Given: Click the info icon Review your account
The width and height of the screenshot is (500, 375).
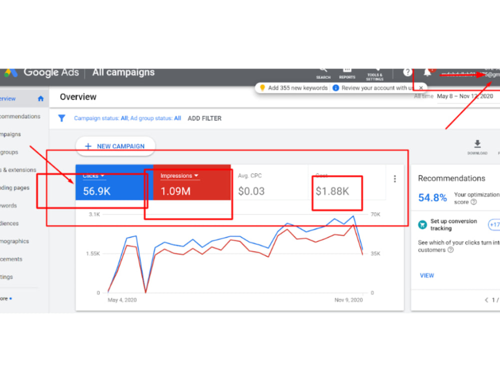Looking at the screenshot, I should tap(336, 88).
